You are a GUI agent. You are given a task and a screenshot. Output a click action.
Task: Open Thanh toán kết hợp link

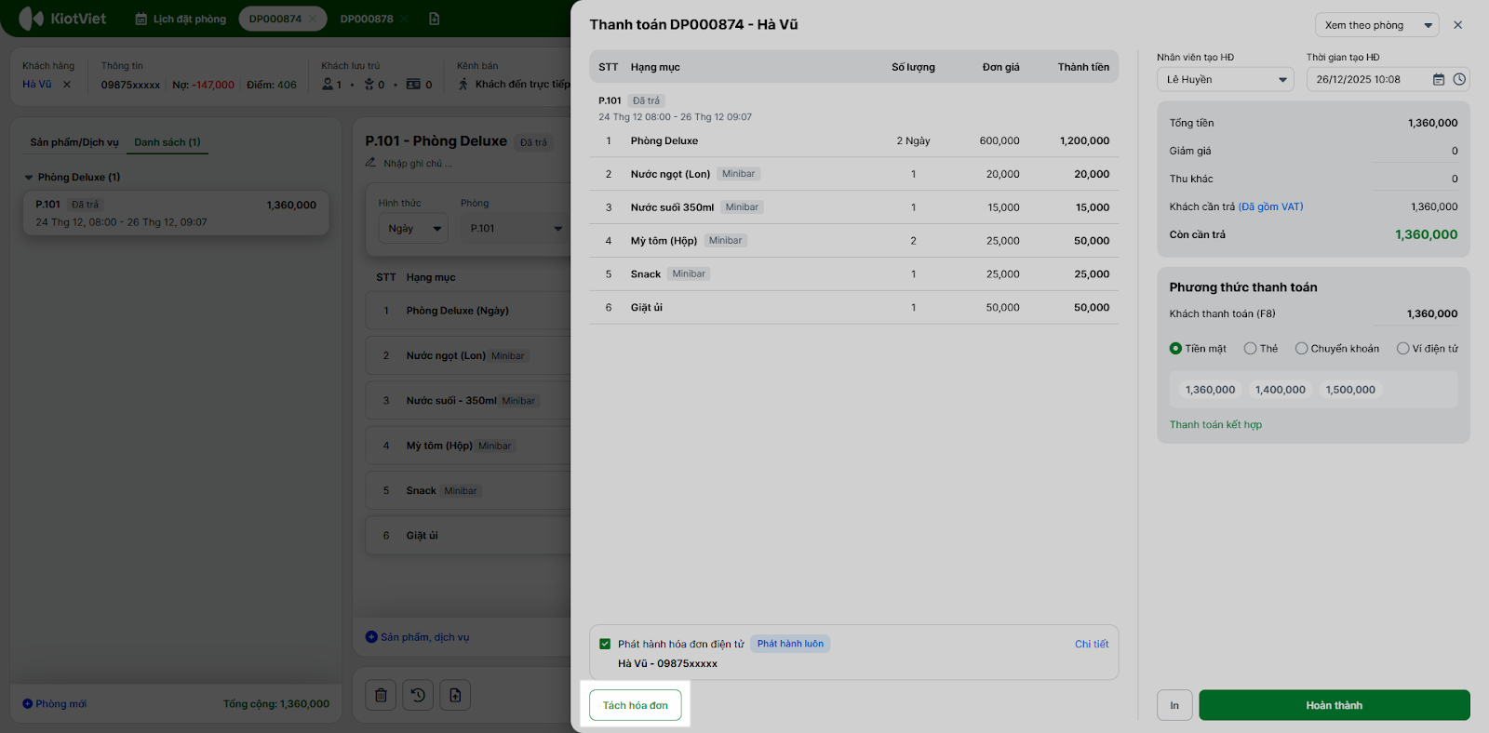coord(1215,425)
